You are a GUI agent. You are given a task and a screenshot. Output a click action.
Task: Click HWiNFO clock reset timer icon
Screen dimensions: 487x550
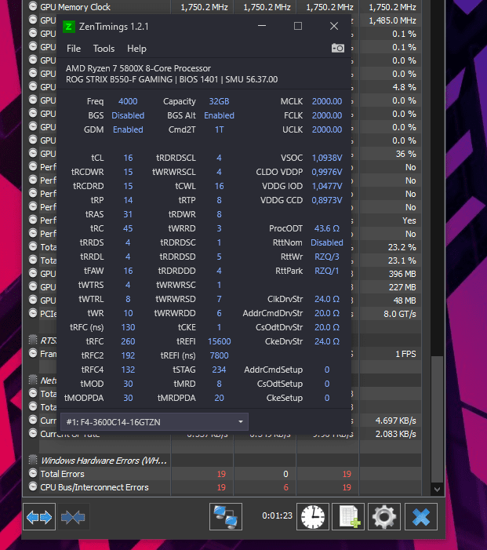tap(313, 517)
